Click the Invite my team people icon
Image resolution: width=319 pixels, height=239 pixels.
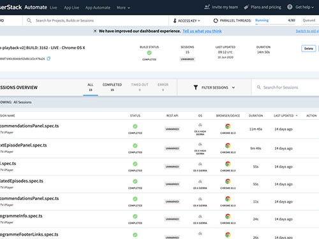click(207, 7)
